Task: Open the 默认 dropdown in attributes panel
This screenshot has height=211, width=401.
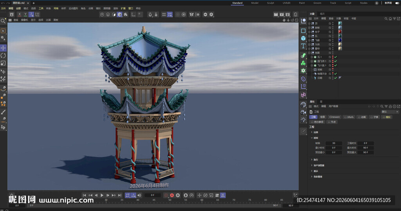Action: [390, 112]
